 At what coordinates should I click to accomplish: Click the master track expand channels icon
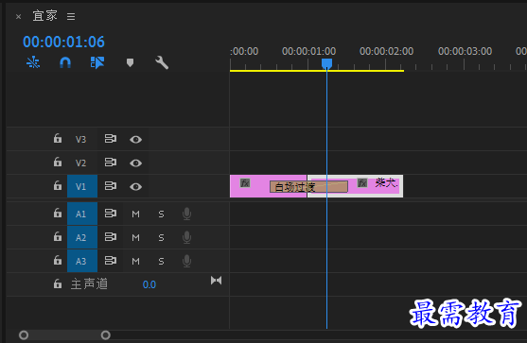216,281
